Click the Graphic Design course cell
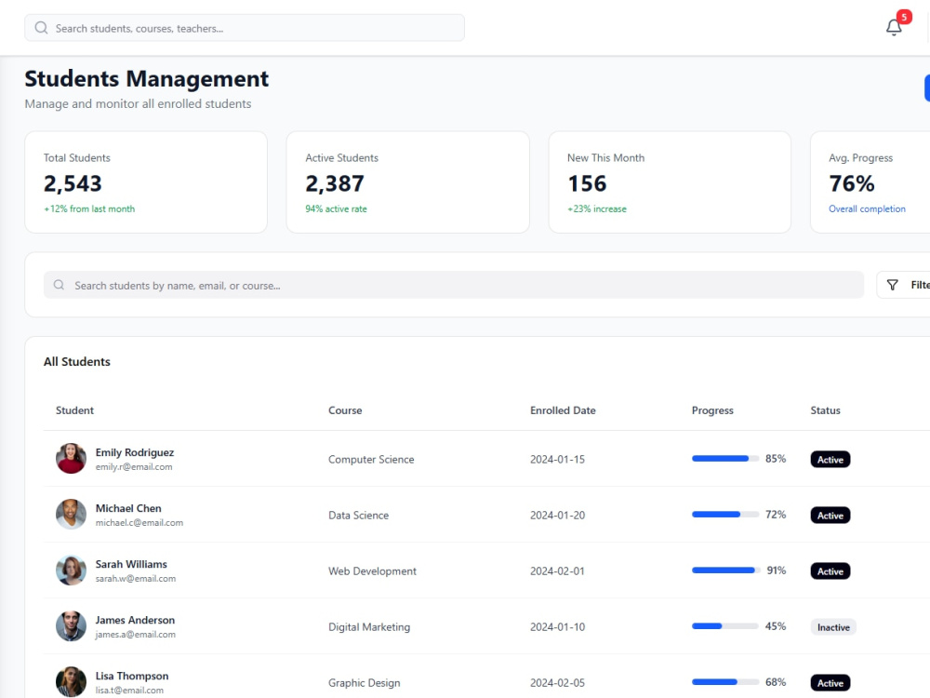Screen dimensions: 930x698 click(x=365, y=682)
